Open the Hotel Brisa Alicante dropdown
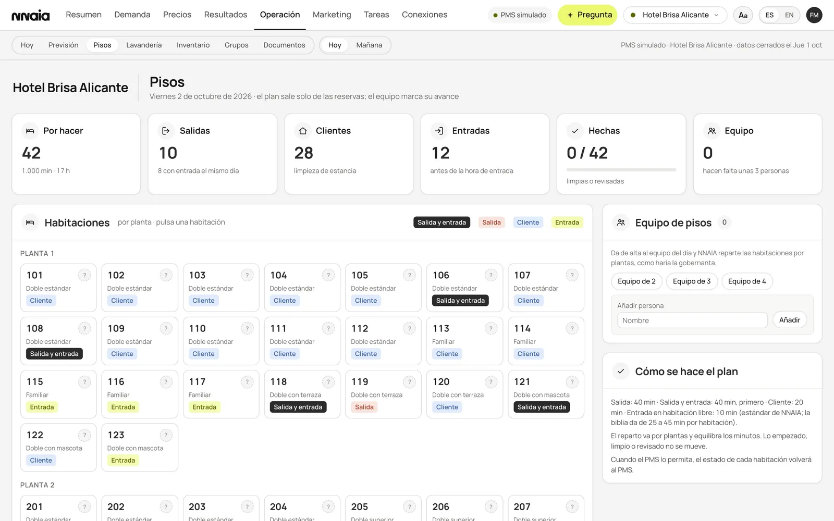The width and height of the screenshot is (834, 521). (x=675, y=15)
